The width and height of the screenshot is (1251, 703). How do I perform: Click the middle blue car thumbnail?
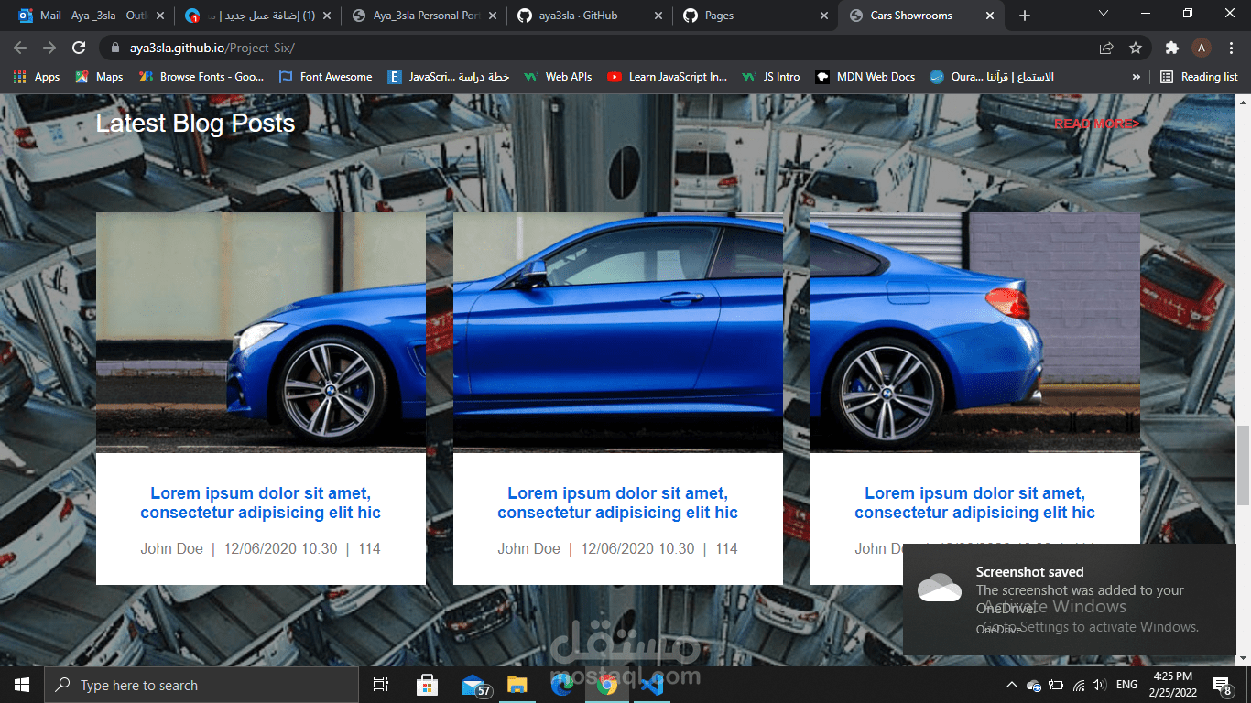(x=617, y=332)
